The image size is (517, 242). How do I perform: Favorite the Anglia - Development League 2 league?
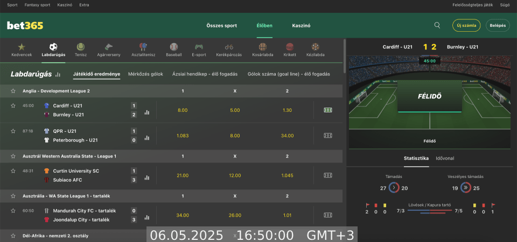[13, 91]
